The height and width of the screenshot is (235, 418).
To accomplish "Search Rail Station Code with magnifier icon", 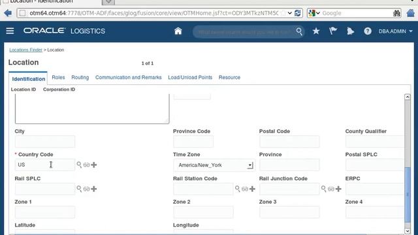I will [x=238, y=189].
